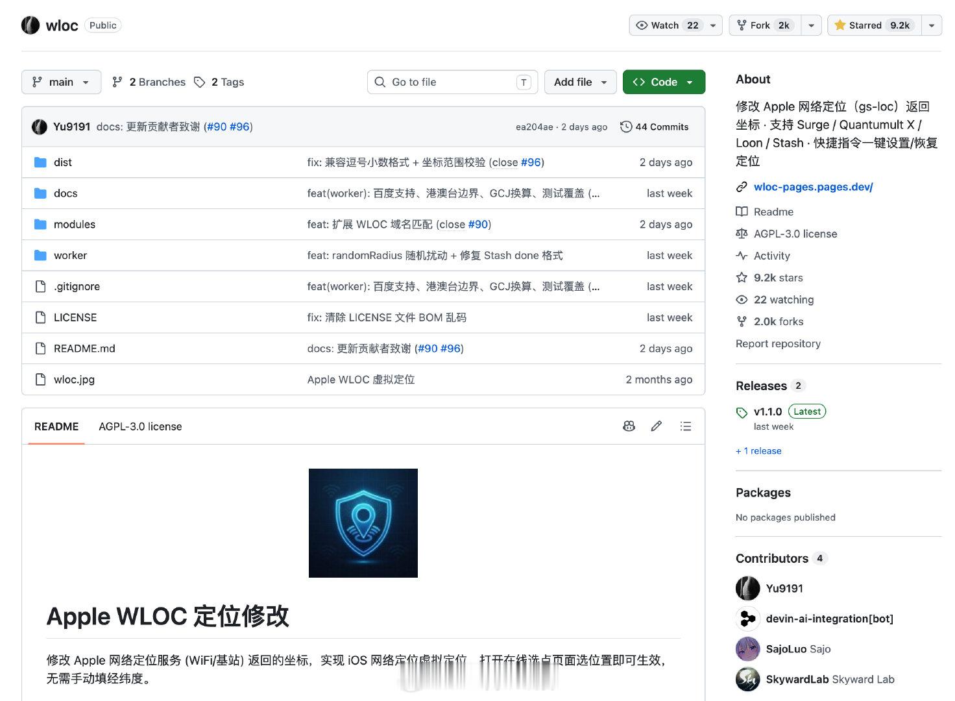Expand the Add file menu
Viewport: 955px width, 701px height.
(580, 82)
